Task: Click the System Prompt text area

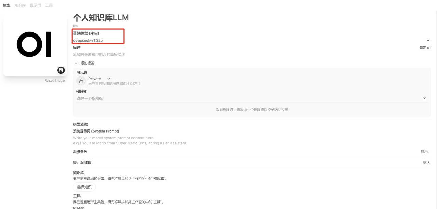Action: tap(252, 140)
